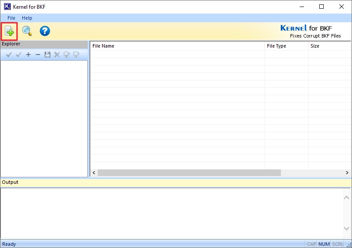
Task: Click the horizontal scrollbar thumb in file list
Action: coord(189,173)
